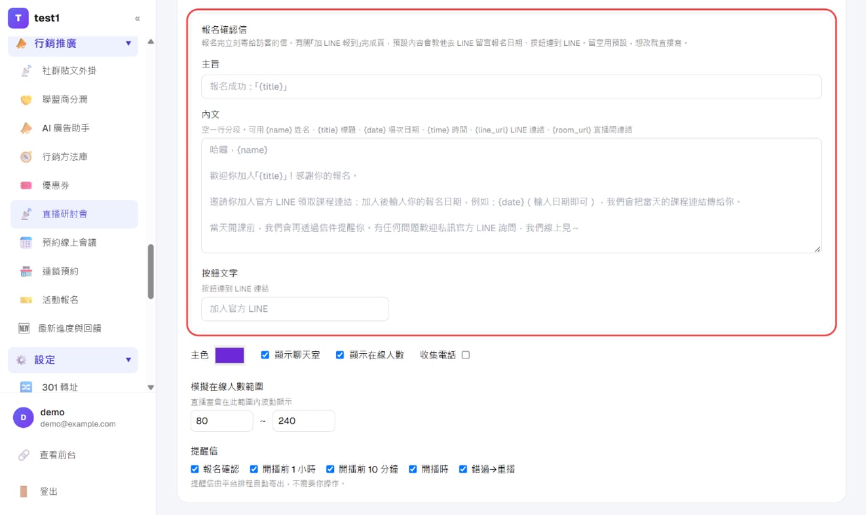Screen dimensions: 866x515
Task: Collapse the 行銷推廣 section arrow
Action: [128, 43]
